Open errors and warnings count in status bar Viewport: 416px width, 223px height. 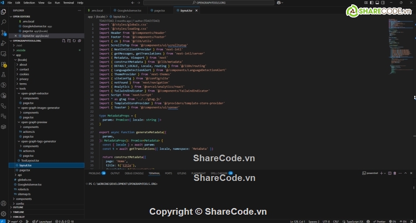[64, 221]
